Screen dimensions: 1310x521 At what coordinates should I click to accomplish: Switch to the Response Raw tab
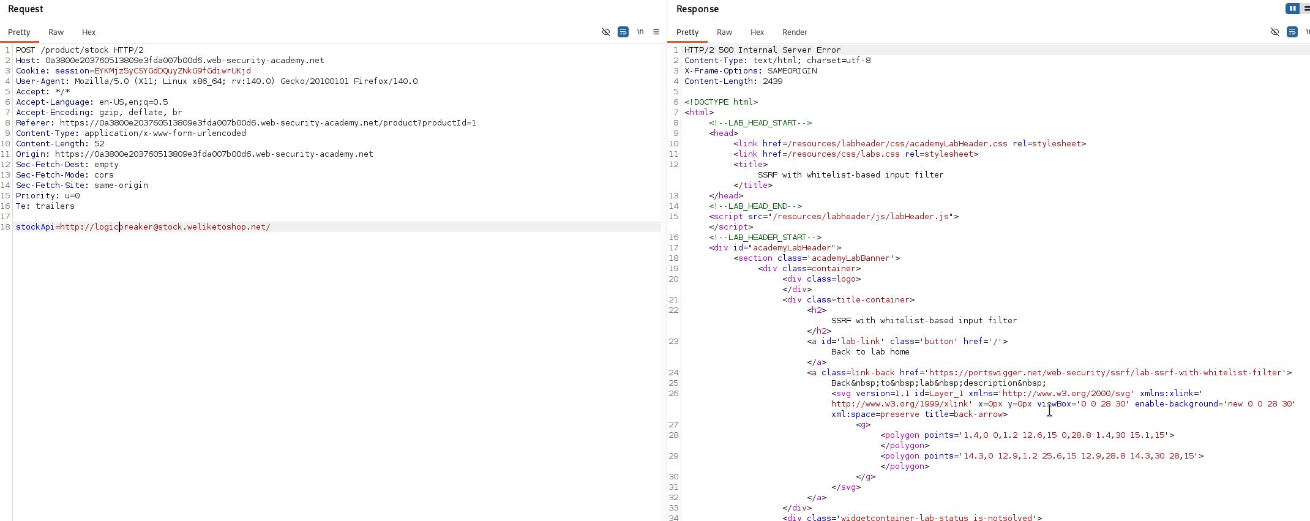point(725,32)
